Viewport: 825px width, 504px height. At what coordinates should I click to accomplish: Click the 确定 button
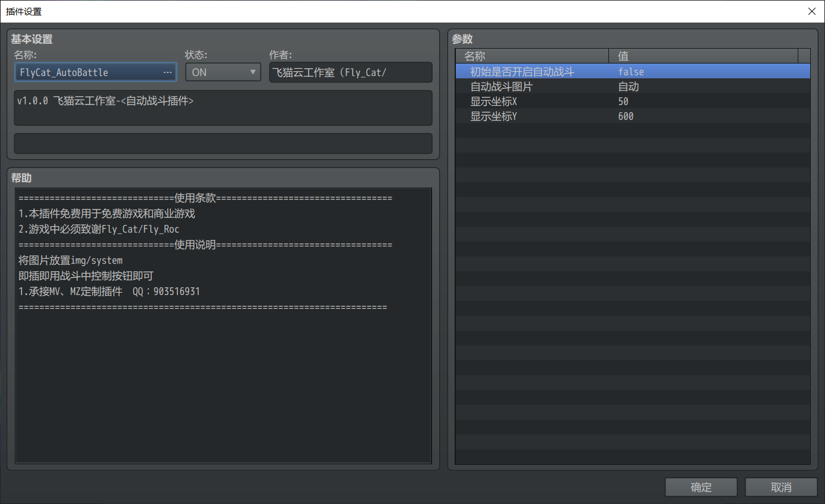701,487
